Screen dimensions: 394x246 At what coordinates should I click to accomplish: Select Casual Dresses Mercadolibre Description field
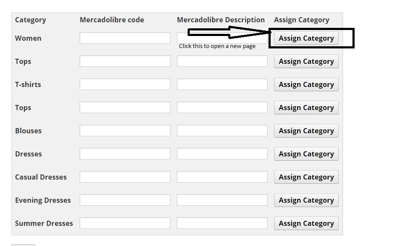click(222, 177)
